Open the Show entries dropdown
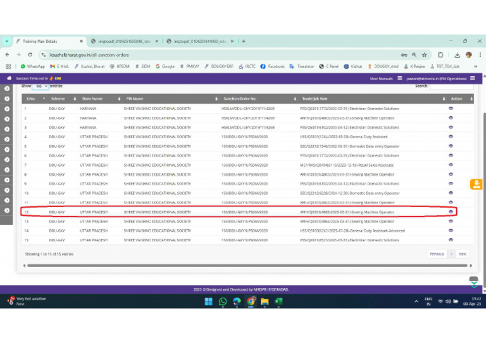Image resolution: width=486 pixels, height=343 pixels. pyautogui.click(x=40, y=87)
